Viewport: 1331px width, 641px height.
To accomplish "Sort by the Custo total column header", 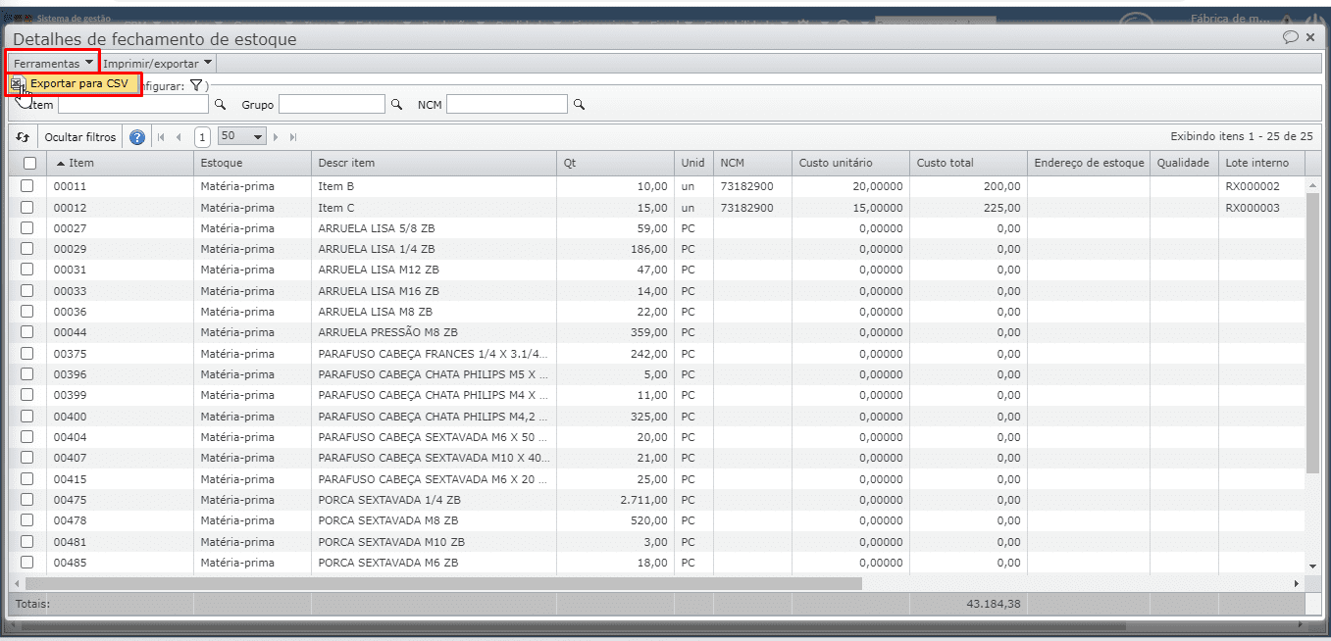I will [946, 163].
